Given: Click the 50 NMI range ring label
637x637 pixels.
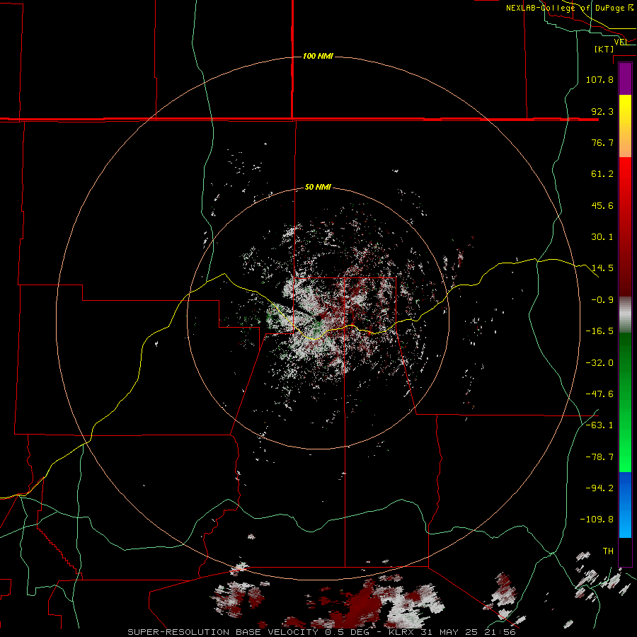Looking at the screenshot, I should 318,188.
